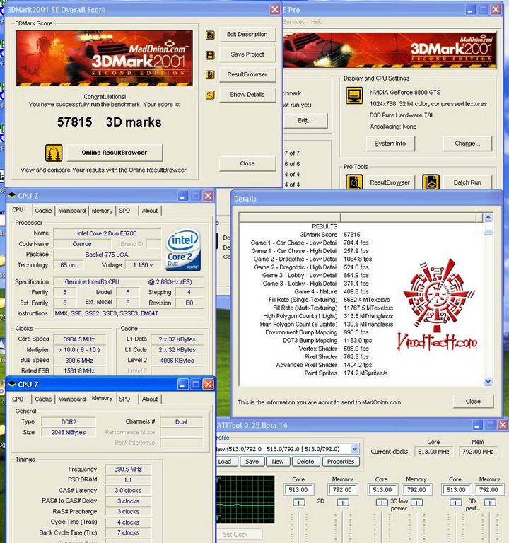The image size is (509, 543).
Task: Select Mainboard tab in upper CPU-Z
Action: [71, 211]
